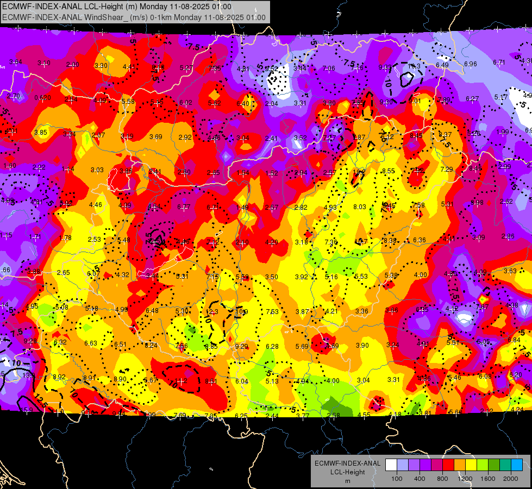Click the grid value 3.36
532x489 pixels.
(x=362, y=311)
